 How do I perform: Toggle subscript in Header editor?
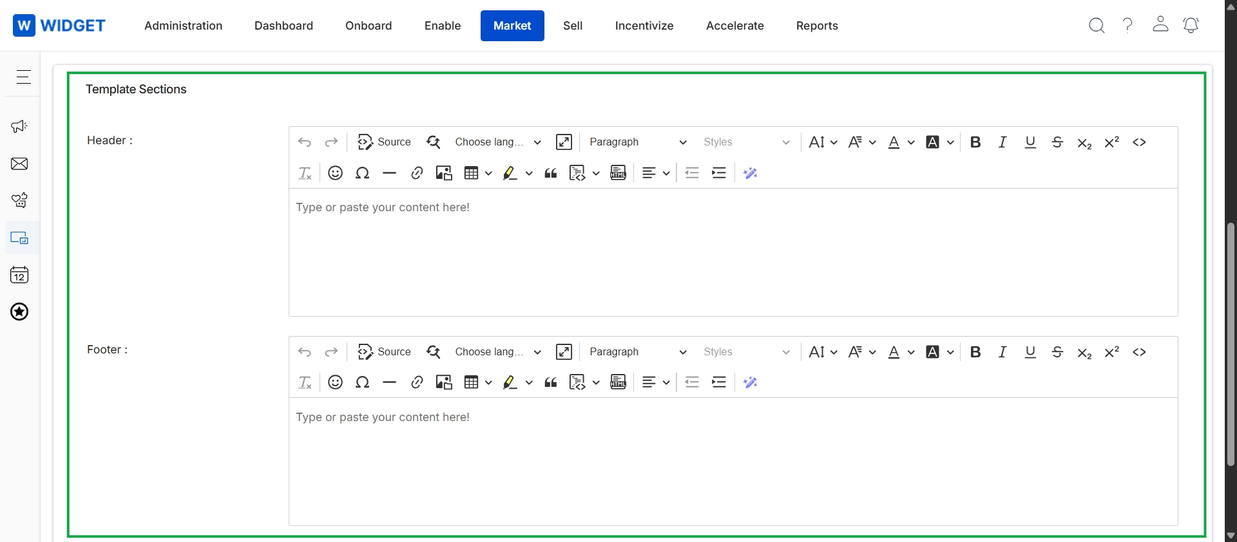[1084, 142]
